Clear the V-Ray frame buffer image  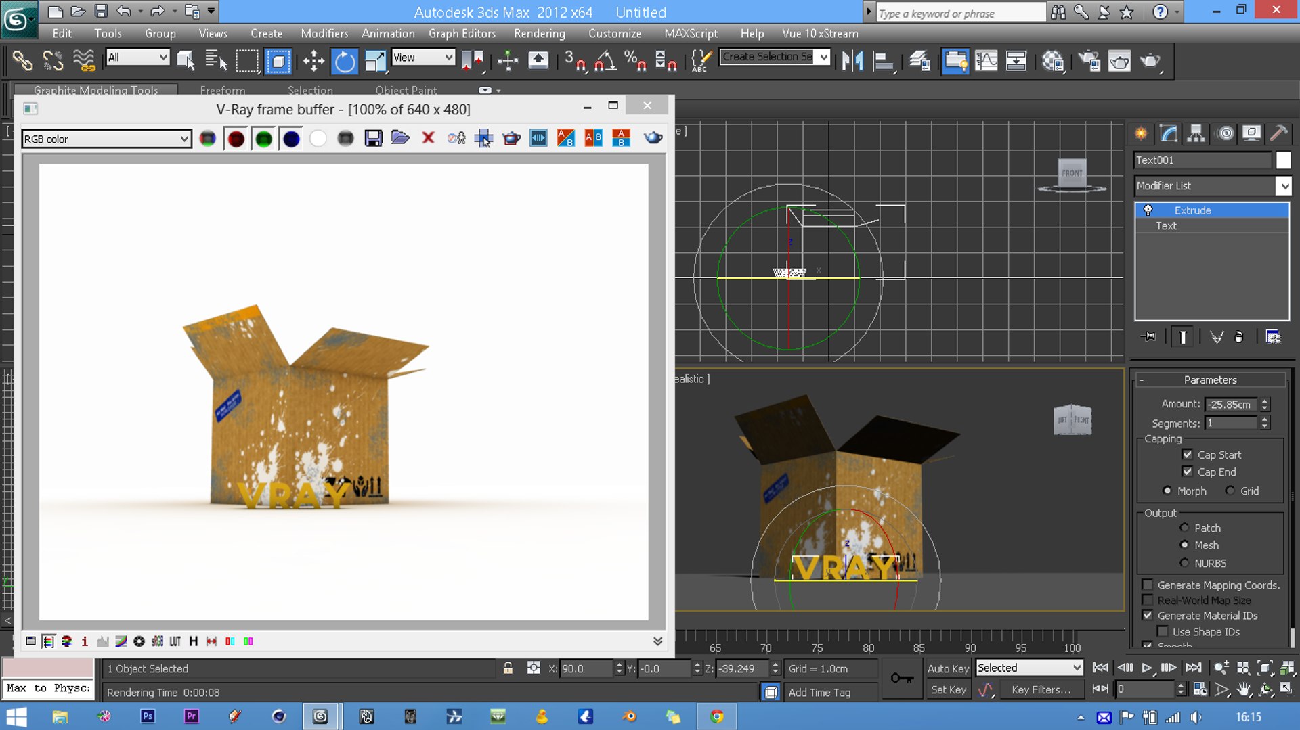428,139
